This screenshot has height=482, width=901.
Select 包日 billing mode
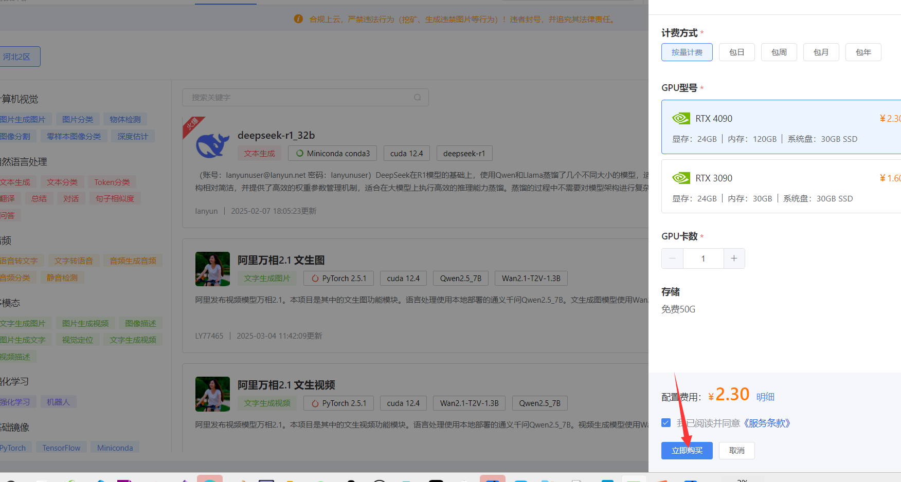point(737,52)
